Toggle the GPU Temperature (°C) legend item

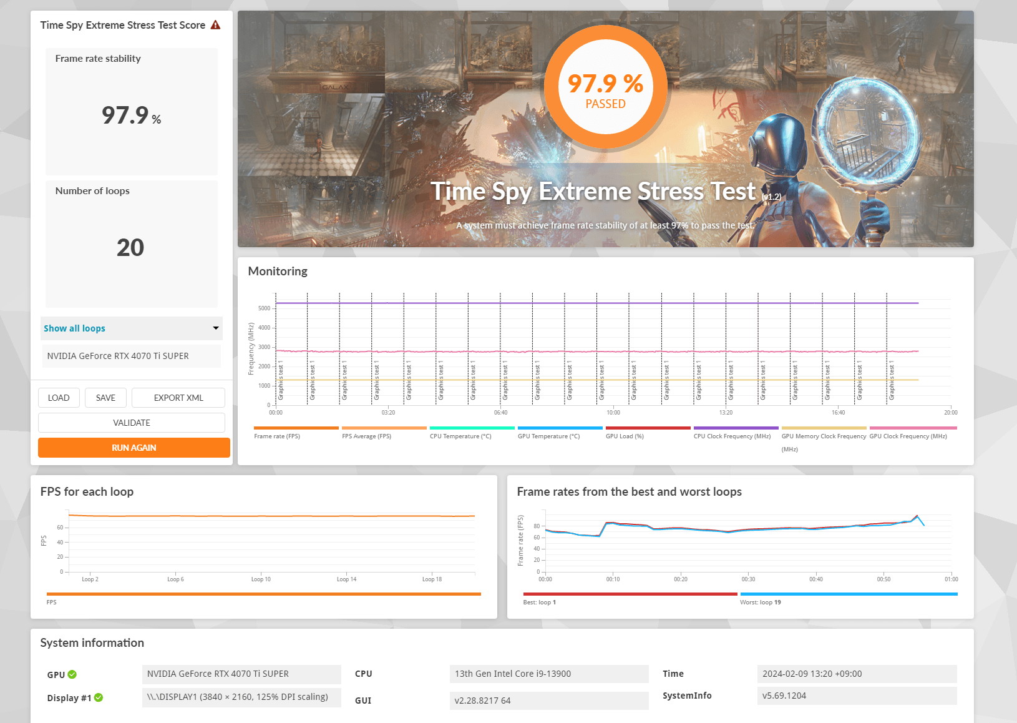(560, 432)
